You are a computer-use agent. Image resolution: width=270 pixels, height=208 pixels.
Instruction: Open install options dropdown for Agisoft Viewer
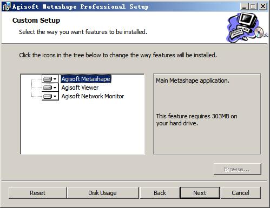(x=50, y=88)
